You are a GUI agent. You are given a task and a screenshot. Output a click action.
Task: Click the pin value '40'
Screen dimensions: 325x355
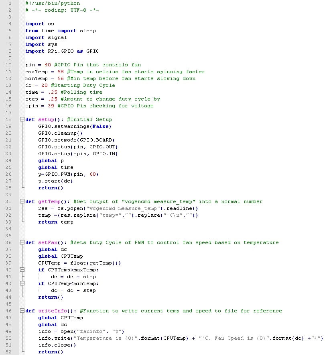pos(48,65)
